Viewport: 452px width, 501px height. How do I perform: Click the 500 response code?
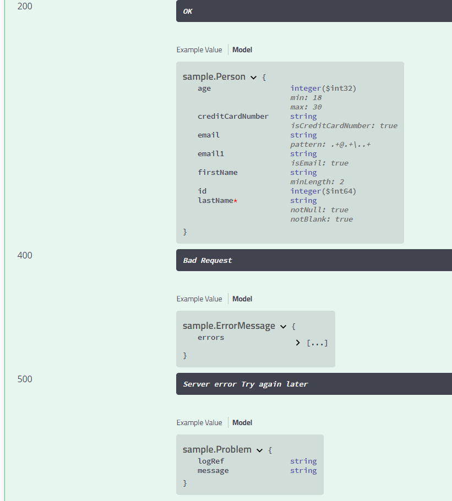[25, 379]
